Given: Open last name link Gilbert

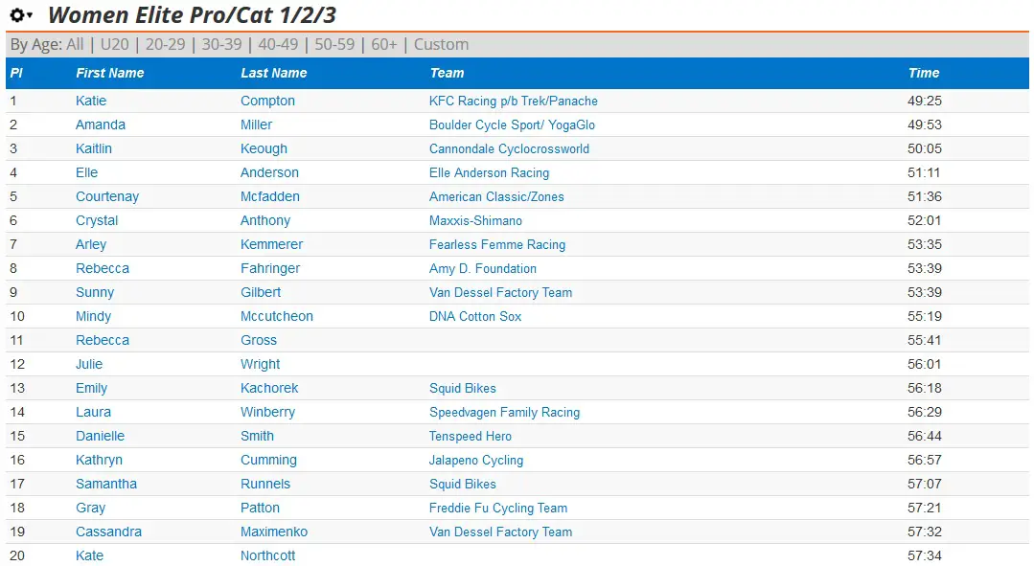Looking at the screenshot, I should point(261,292).
